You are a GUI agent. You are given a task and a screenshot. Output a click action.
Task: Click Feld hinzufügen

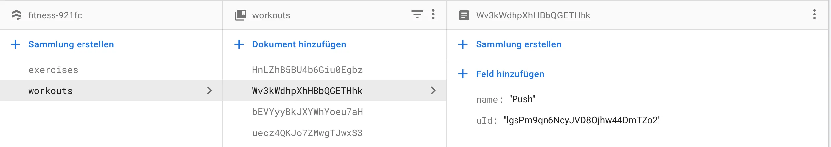click(x=510, y=74)
